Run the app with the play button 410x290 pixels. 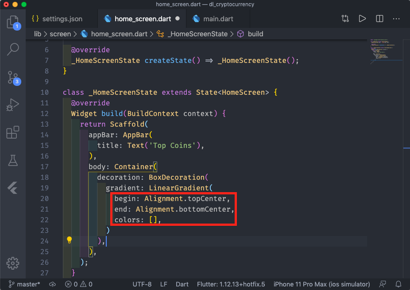click(x=362, y=19)
